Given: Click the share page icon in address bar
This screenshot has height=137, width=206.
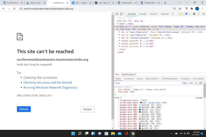Looking at the screenshot, I should tap(175, 9).
